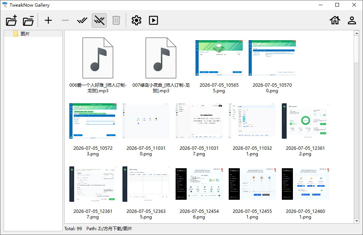Select thumbnail 2026-07-05_123617.png

coord(93,184)
